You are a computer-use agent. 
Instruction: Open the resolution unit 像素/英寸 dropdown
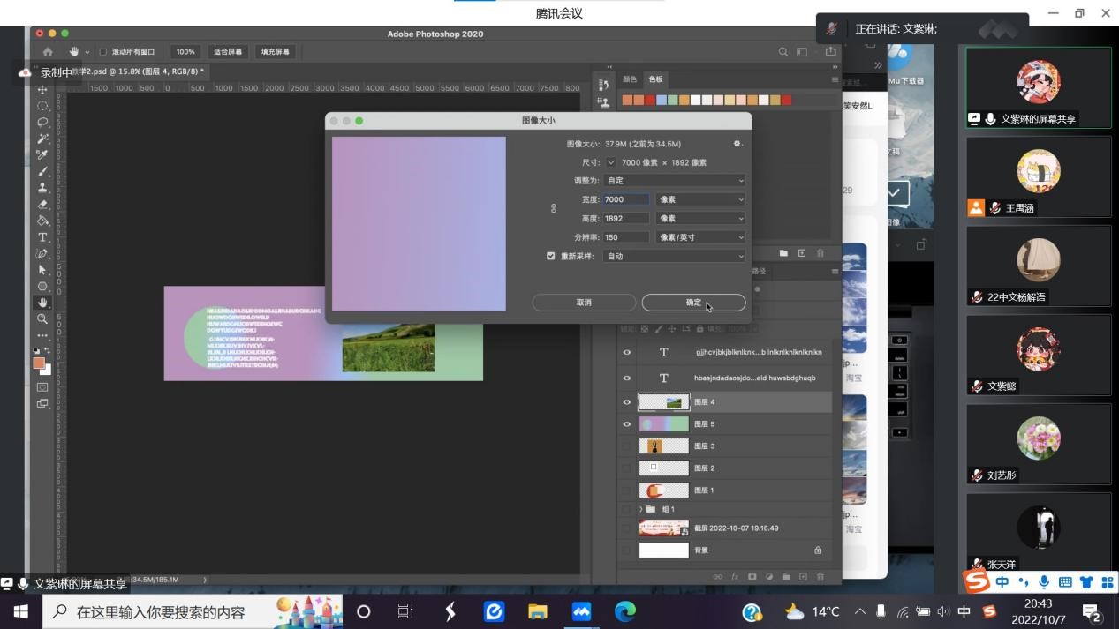pyautogui.click(x=700, y=237)
